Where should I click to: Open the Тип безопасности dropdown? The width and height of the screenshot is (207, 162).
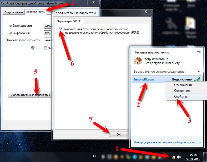[48, 26]
